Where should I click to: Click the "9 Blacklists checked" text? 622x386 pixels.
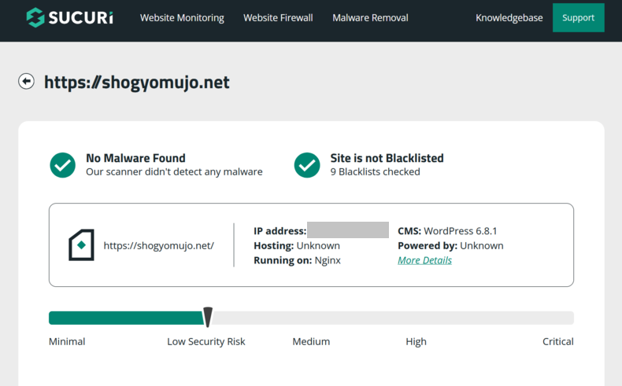(x=375, y=172)
